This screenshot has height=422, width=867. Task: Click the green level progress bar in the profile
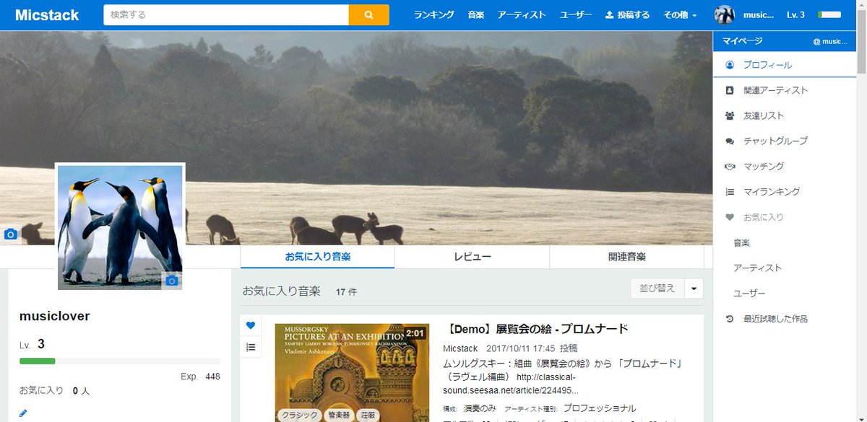[x=120, y=361]
